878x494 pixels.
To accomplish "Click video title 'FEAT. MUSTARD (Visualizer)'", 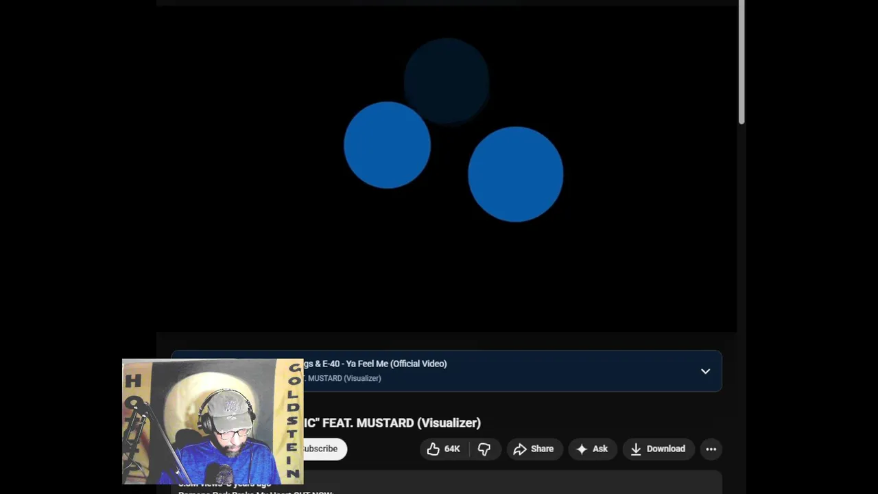I will point(401,423).
